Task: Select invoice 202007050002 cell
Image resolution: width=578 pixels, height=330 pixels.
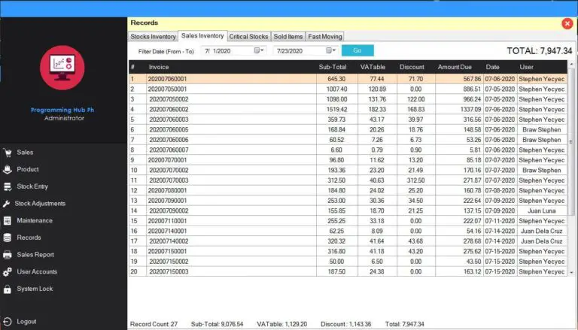Action: (x=231, y=99)
